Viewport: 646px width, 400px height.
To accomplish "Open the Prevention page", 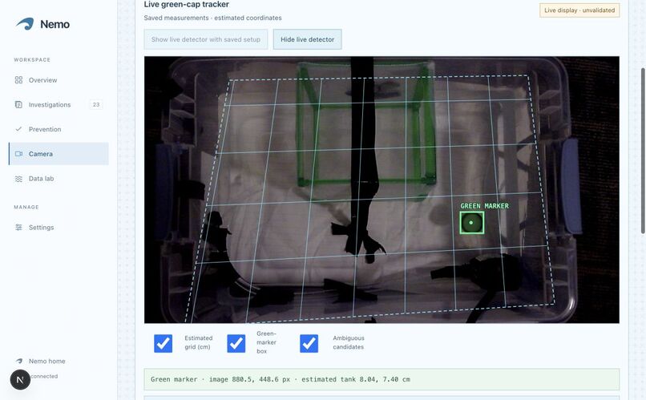I will pos(59,129).
